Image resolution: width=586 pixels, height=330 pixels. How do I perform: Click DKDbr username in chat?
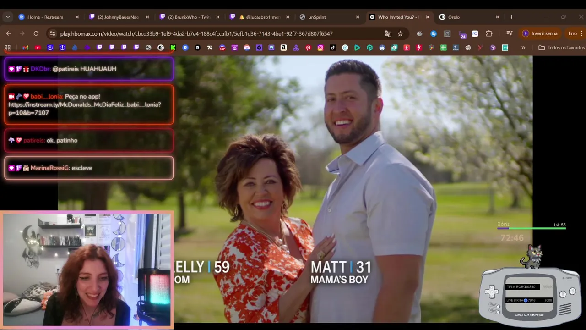tap(40, 69)
